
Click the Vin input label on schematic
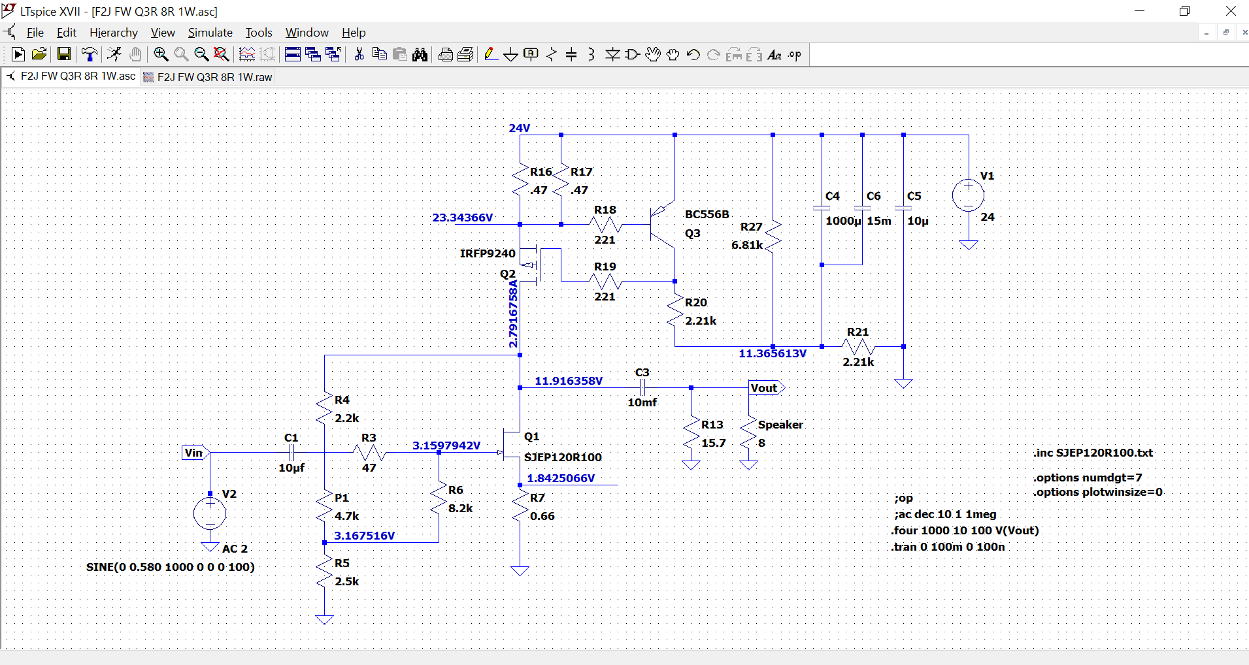tap(195, 453)
